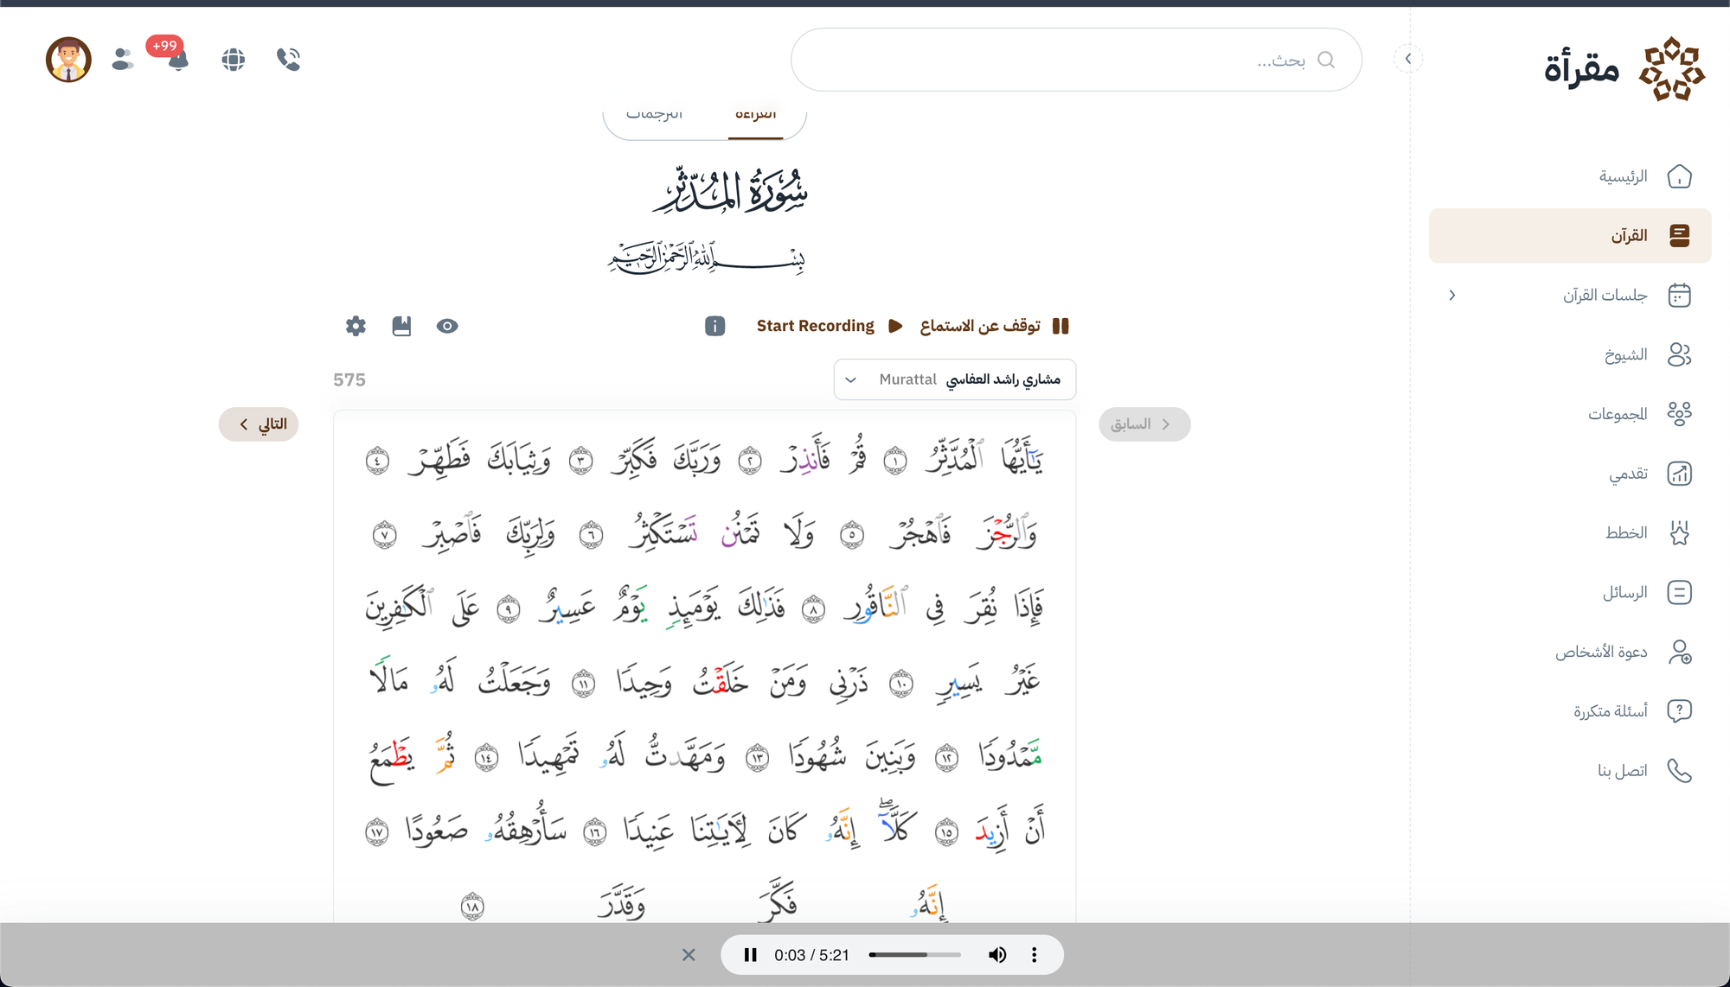Click the bookmark save icon

coord(401,326)
